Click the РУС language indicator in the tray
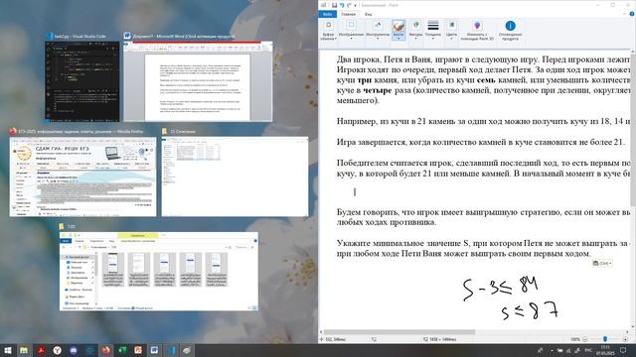The image size is (636, 357). click(x=587, y=350)
